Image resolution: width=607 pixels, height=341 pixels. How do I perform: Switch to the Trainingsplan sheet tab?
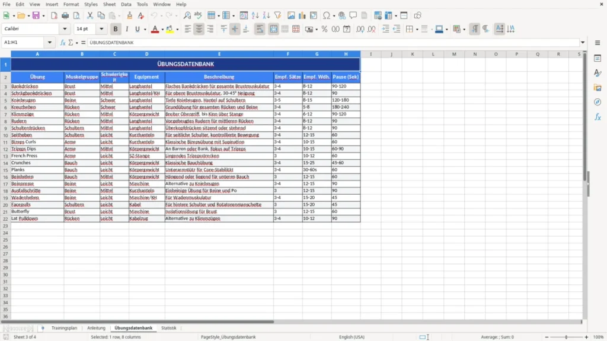coord(64,328)
